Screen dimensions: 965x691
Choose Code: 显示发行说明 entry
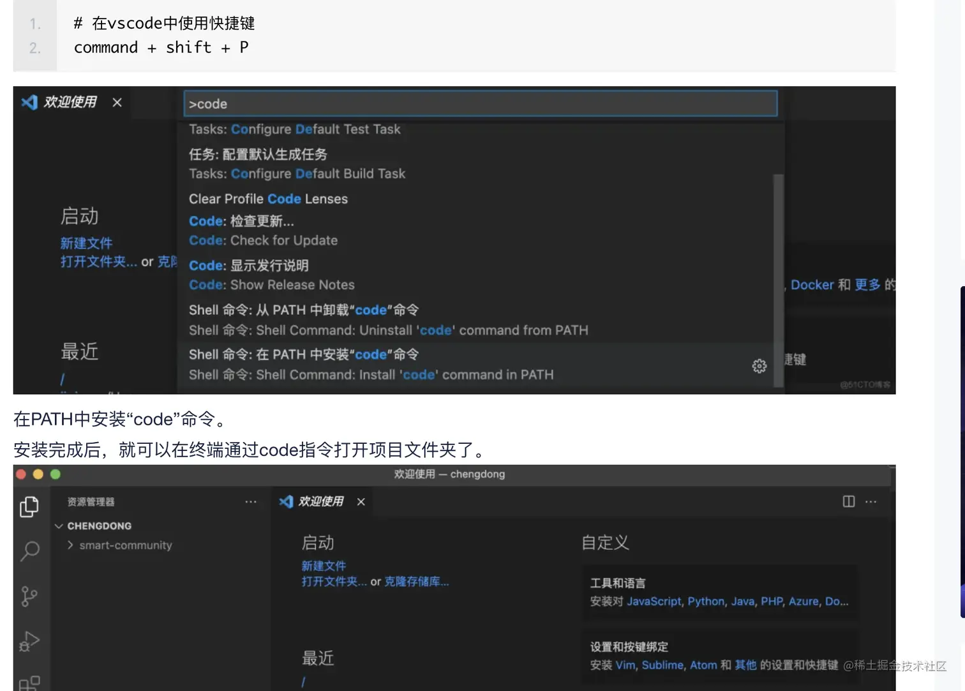[x=475, y=275]
